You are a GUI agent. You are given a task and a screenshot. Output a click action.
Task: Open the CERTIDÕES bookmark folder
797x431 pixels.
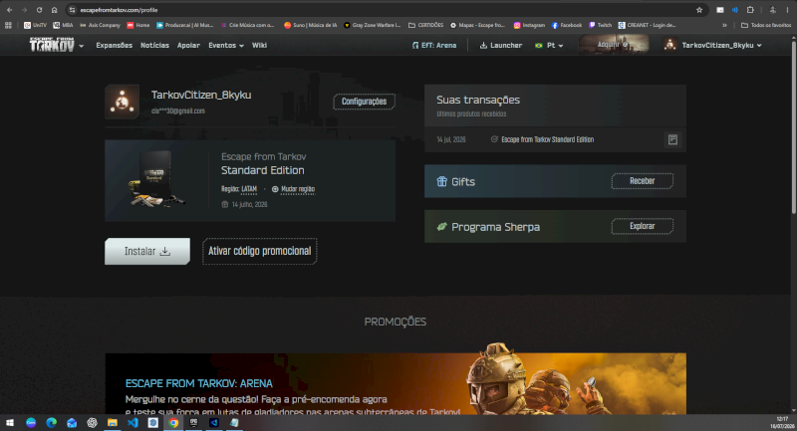(x=426, y=25)
